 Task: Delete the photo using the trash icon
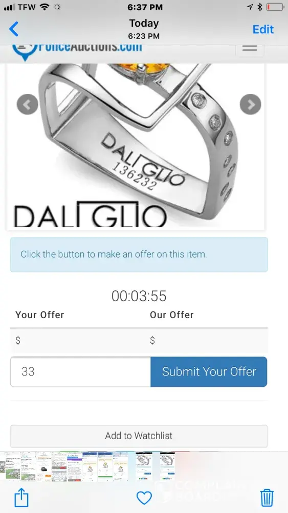click(x=267, y=498)
